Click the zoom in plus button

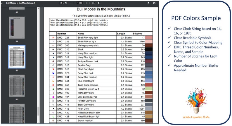pyautogui.click(x=86, y=3)
